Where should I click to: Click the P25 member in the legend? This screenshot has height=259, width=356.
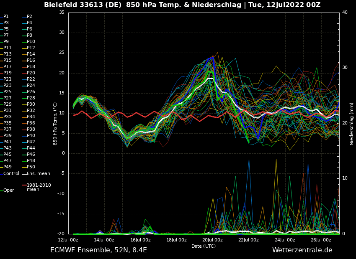8,92
